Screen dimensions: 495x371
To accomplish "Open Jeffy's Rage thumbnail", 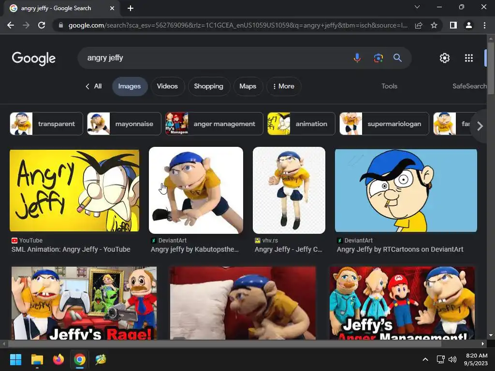I will (84, 303).
